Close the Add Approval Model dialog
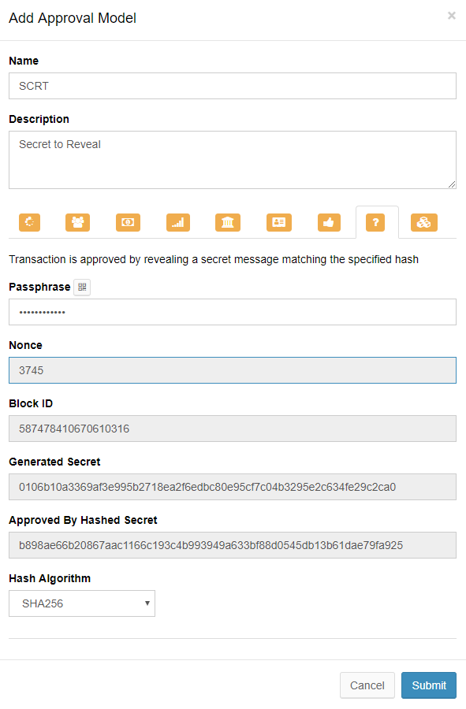Image resolution: width=466 pixels, height=709 pixels. [452, 16]
